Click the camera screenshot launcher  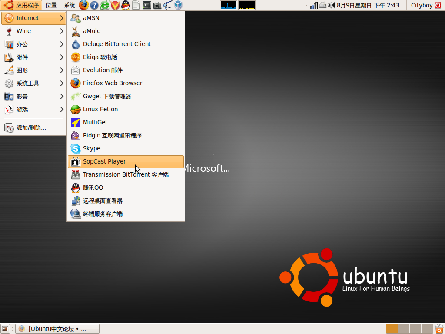point(157,5)
